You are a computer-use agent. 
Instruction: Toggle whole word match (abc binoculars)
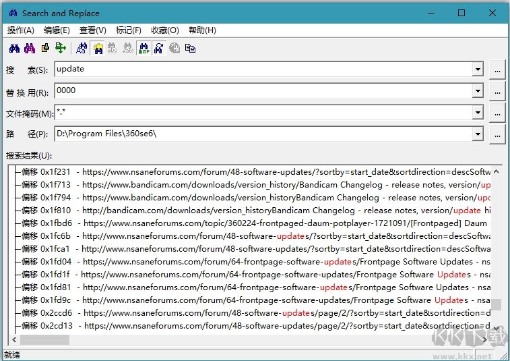coord(113,48)
